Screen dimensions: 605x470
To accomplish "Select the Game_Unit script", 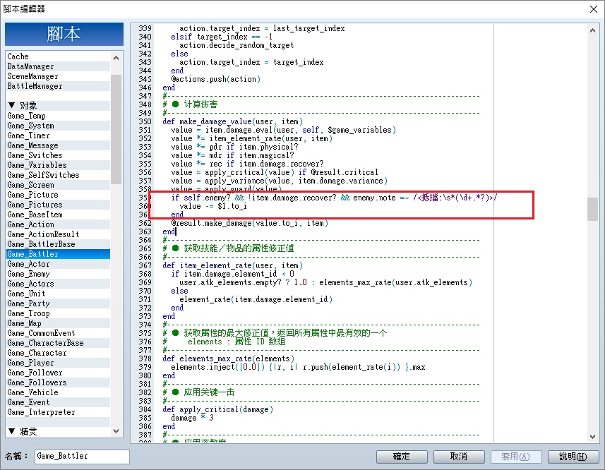I will 59,294.
